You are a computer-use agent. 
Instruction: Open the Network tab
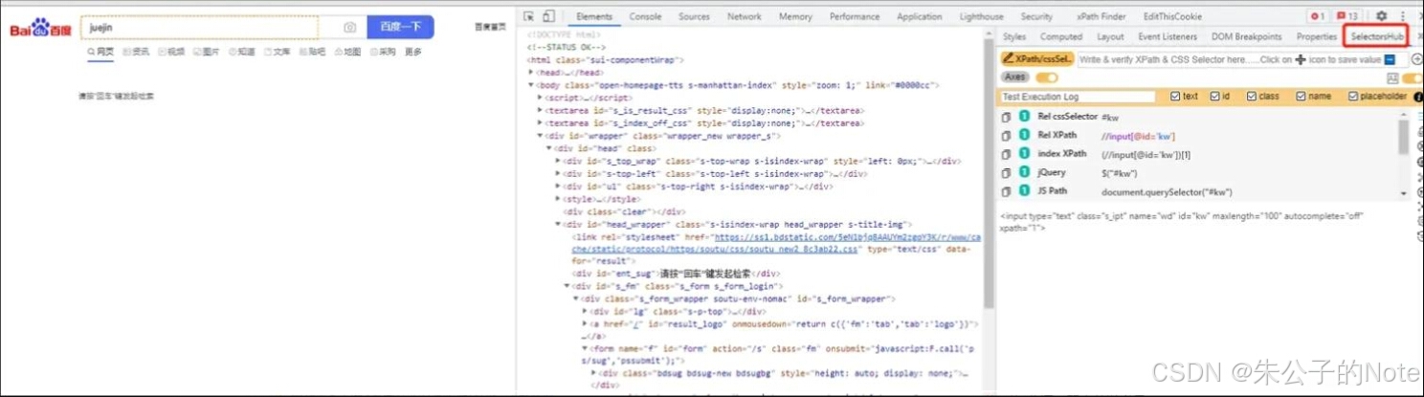pyautogui.click(x=745, y=16)
